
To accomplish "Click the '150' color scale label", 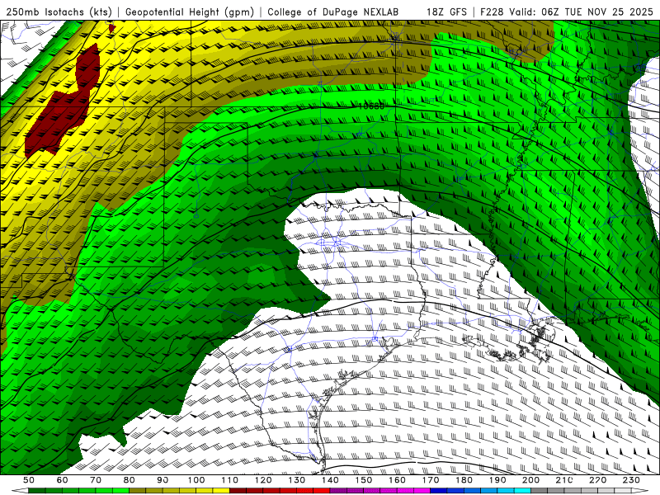I will [x=364, y=480].
